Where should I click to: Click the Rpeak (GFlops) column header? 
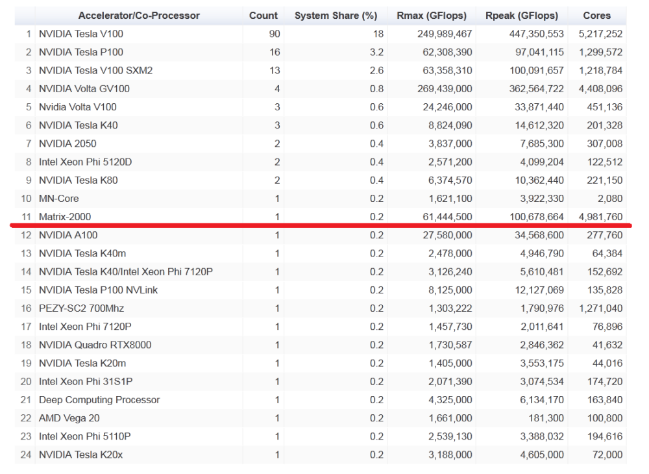(x=521, y=16)
